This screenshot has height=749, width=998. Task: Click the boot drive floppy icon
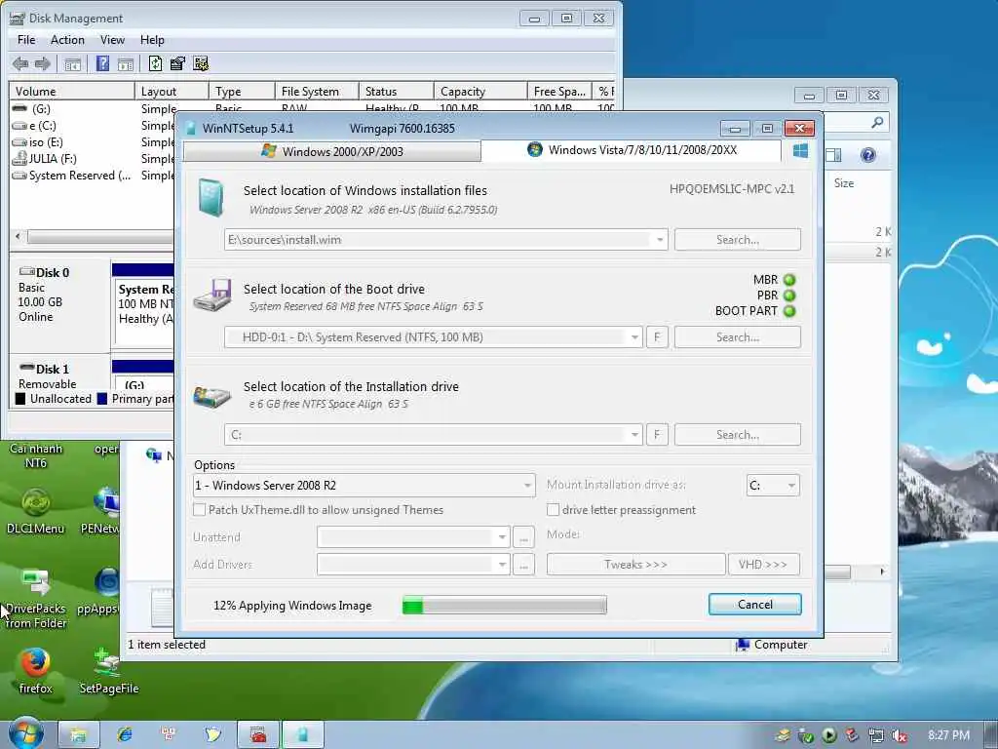click(212, 295)
